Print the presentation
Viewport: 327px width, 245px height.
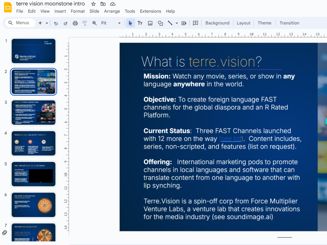pyautogui.click(x=75, y=23)
